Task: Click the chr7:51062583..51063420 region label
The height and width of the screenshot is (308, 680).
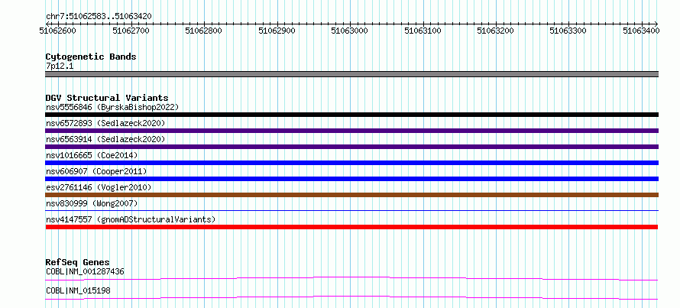Action: click(99, 17)
